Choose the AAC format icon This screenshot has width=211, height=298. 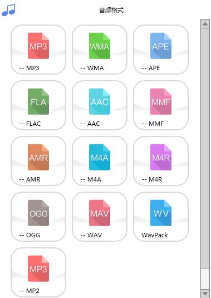tap(100, 101)
